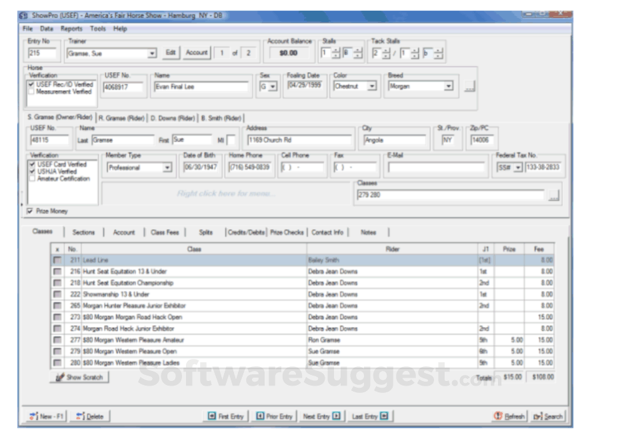The image size is (640, 439).
Task: Open the Trainer dropdown list
Action: point(153,53)
